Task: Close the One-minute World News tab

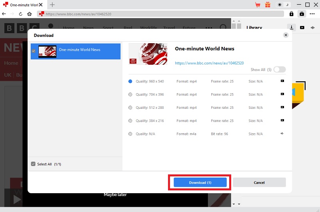Action: tap(41, 5)
